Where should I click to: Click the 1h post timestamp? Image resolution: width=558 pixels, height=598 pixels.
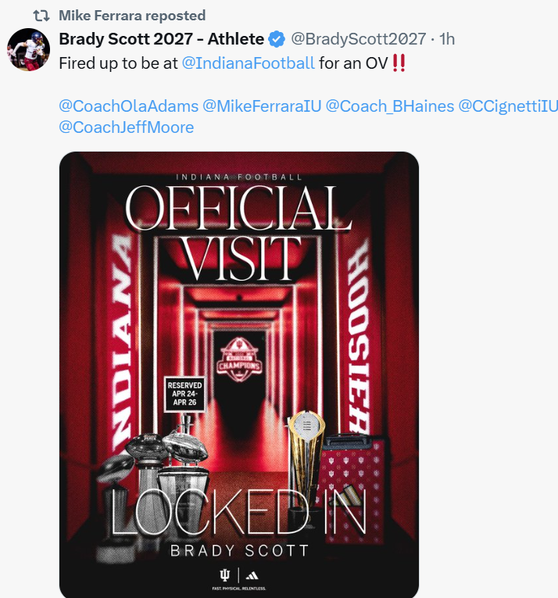tap(446, 39)
